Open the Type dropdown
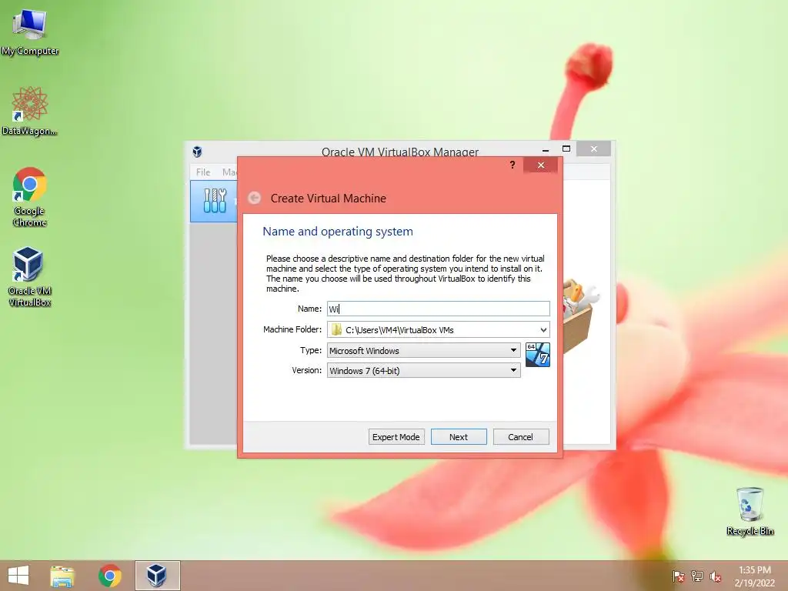 (424, 350)
